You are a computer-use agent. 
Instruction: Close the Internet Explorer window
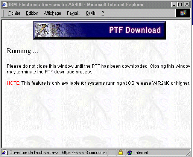[x=187, y=5]
